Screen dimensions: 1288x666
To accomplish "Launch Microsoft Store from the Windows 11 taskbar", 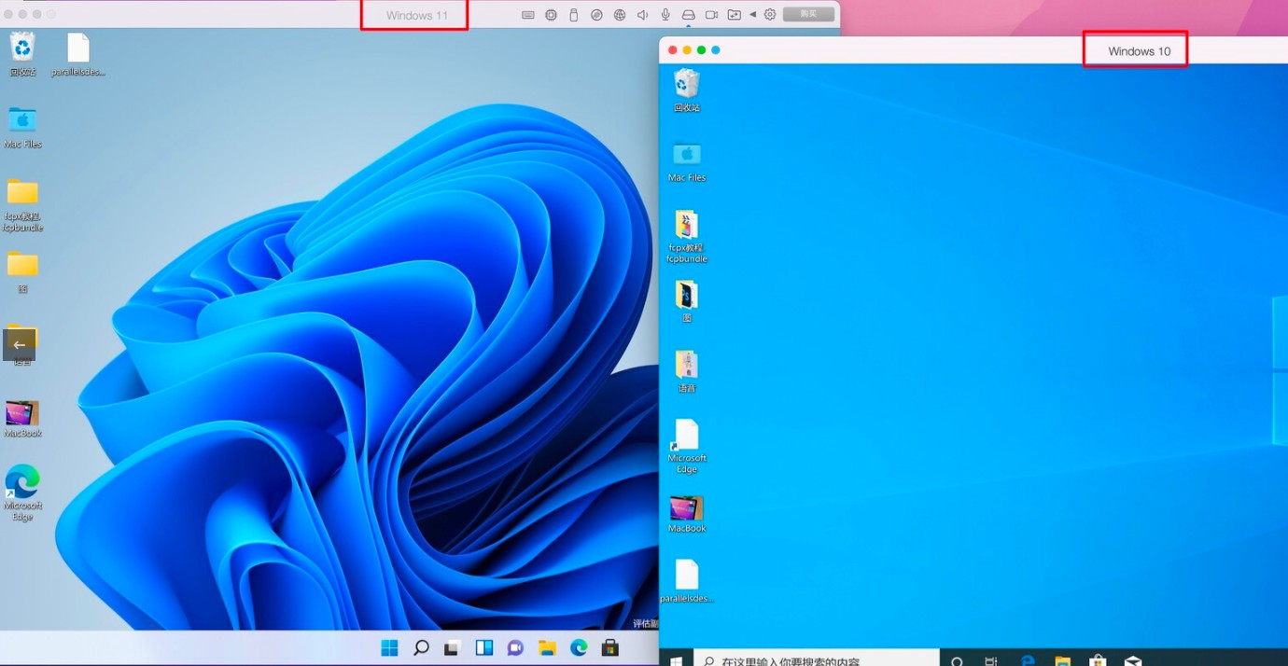I will click(x=609, y=646).
